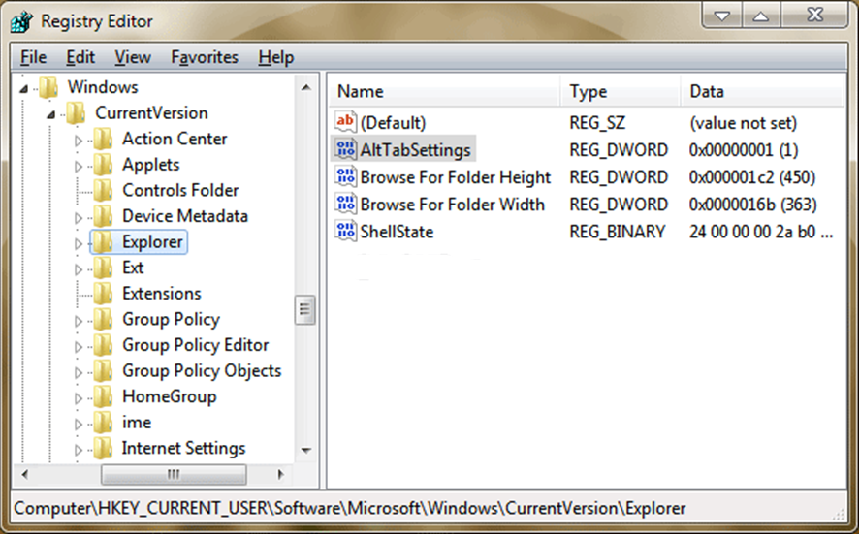Click the ShellState binary value icon
Screen dimensions: 860x536
345,232
